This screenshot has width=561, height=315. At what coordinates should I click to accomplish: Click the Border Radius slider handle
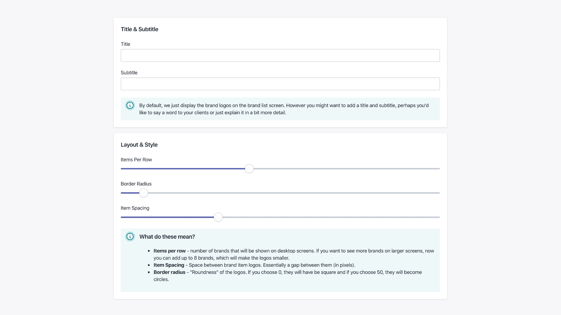pyautogui.click(x=144, y=193)
